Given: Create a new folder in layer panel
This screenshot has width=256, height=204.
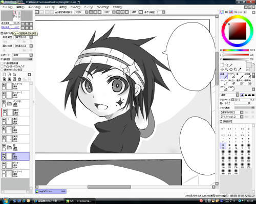Looking at the screenshot, I should (14, 75).
